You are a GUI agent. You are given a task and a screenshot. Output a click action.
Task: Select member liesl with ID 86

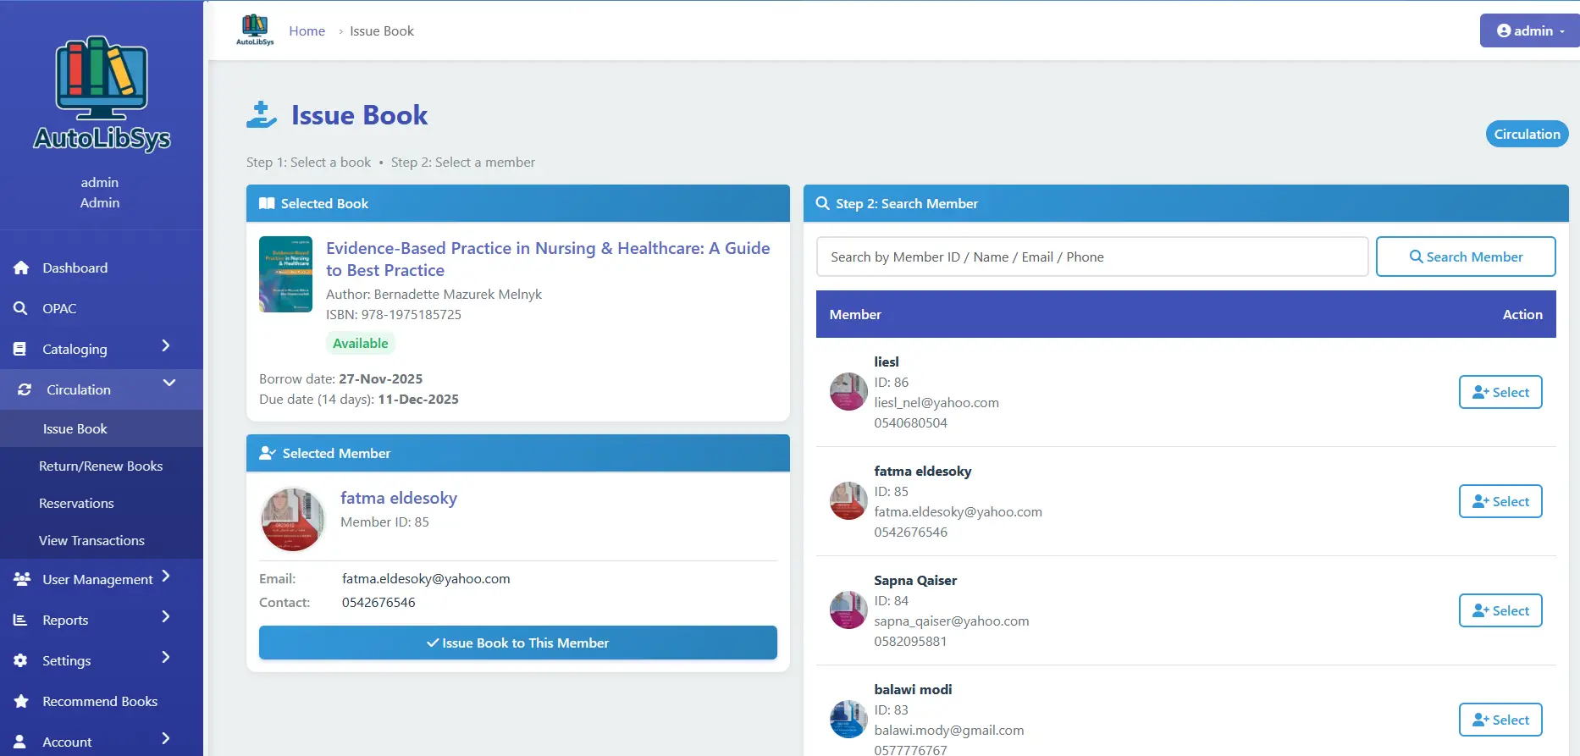[1500, 392]
